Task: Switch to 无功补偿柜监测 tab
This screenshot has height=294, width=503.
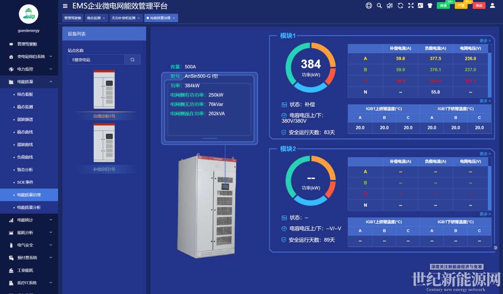Action: click(123, 18)
